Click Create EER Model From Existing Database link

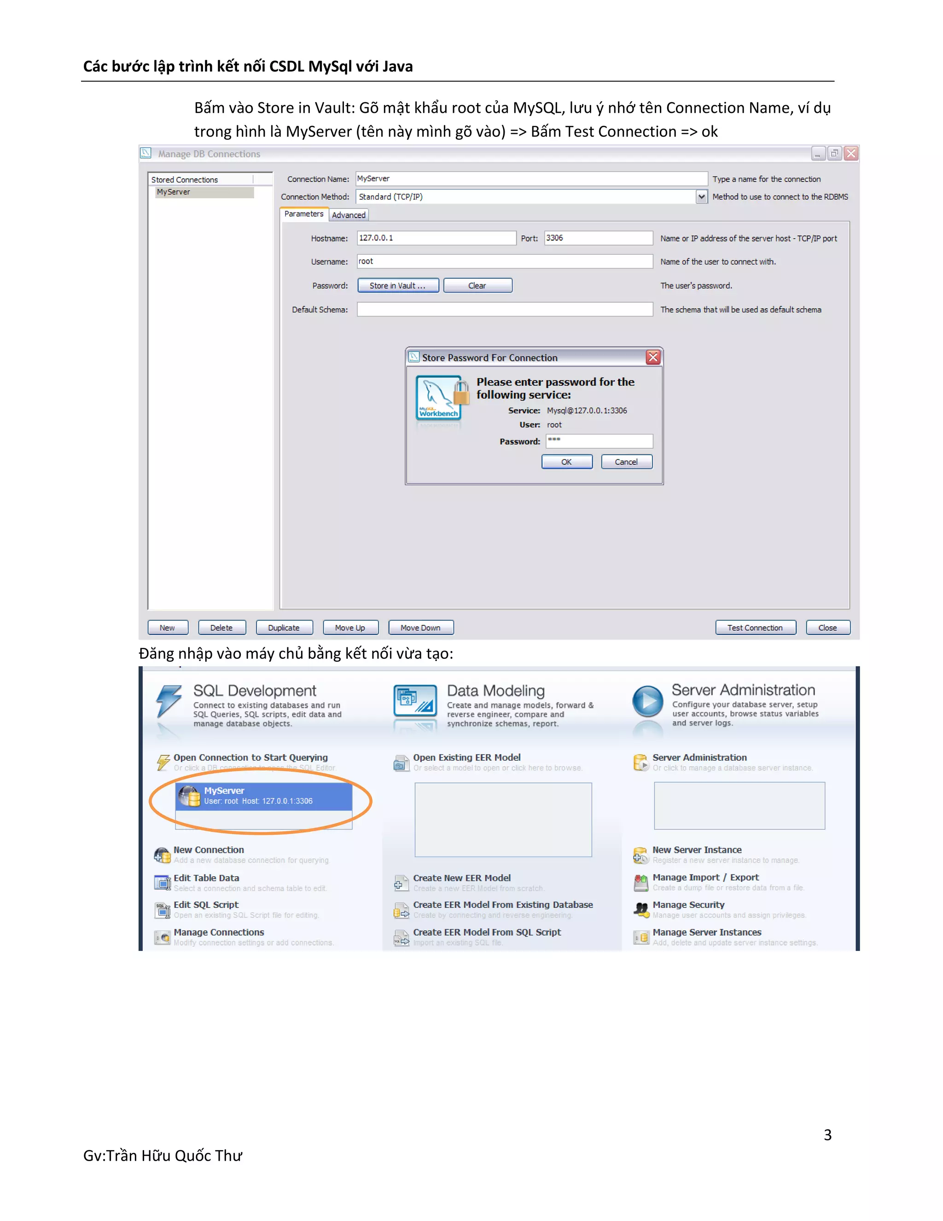point(503,904)
